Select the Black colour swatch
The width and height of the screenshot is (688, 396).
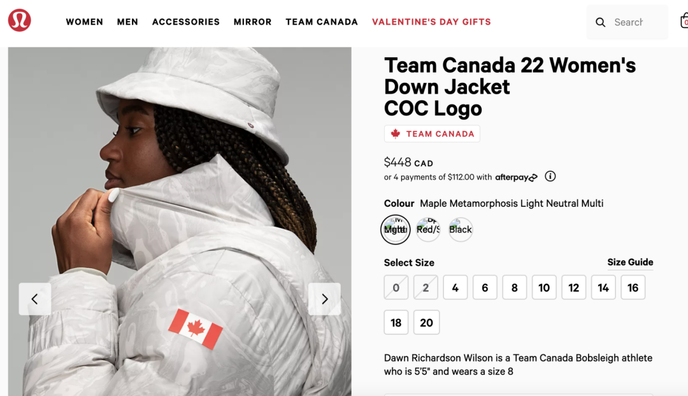(x=461, y=229)
